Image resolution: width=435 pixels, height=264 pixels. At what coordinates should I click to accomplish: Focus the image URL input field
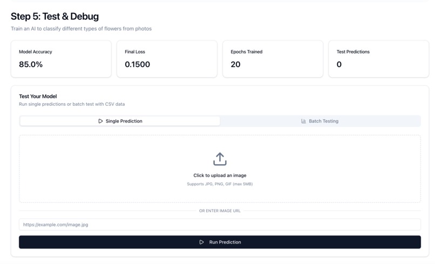pyautogui.click(x=220, y=225)
